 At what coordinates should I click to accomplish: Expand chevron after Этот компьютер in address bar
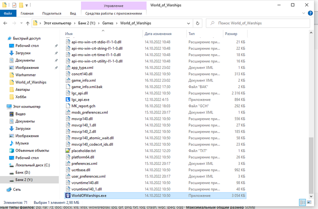[x=75, y=23]
